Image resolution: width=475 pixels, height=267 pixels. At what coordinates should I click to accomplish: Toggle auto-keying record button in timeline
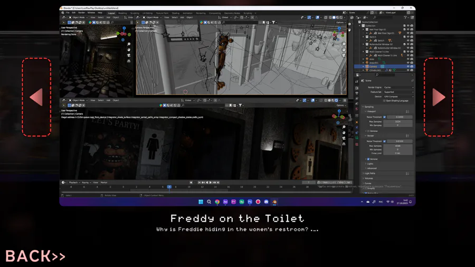pyautogui.click(x=191, y=183)
